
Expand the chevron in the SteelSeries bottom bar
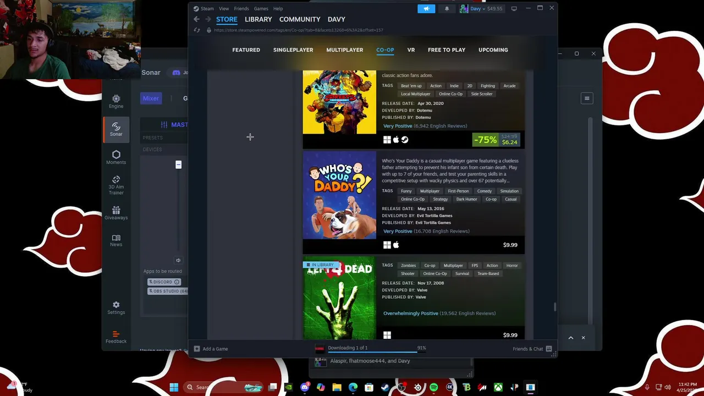click(x=570, y=338)
